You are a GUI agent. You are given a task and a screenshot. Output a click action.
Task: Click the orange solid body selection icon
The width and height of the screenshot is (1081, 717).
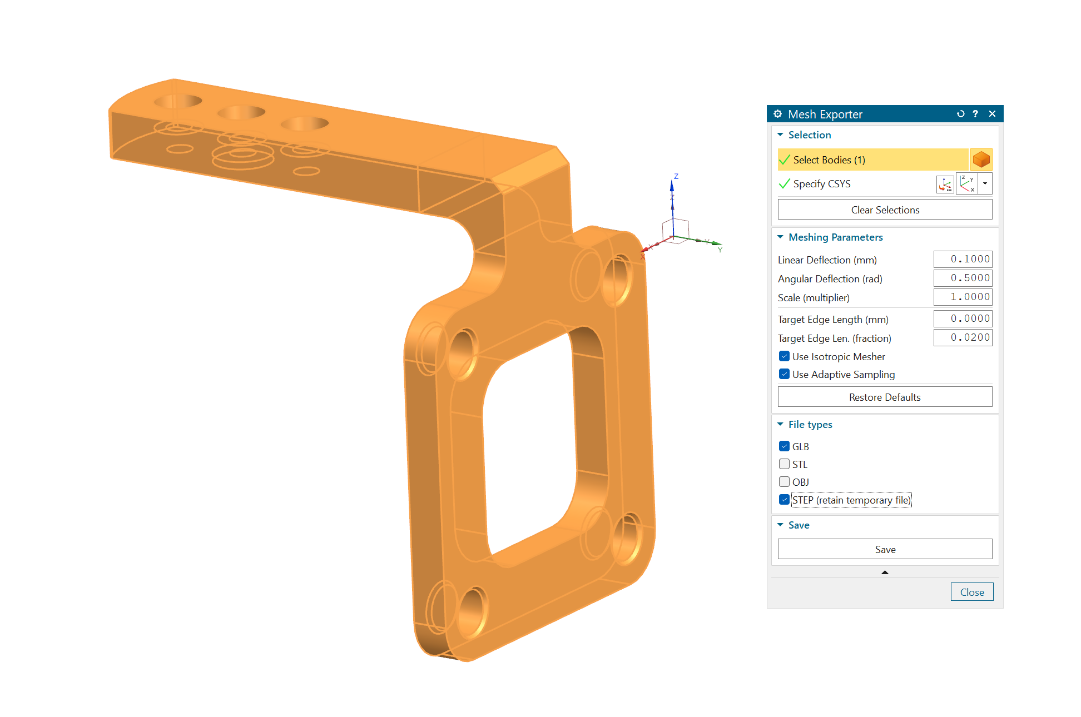point(981,160)
